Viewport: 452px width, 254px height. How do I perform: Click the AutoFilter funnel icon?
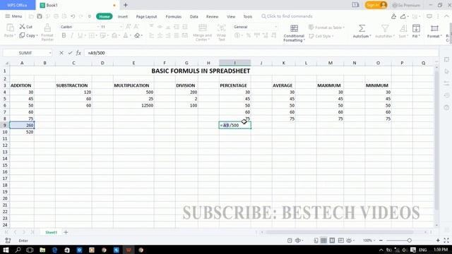[385, 28]
